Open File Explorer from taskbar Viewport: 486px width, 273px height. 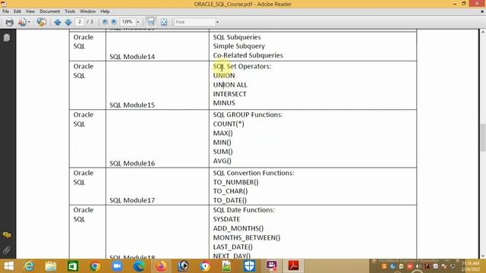[51, 266]
